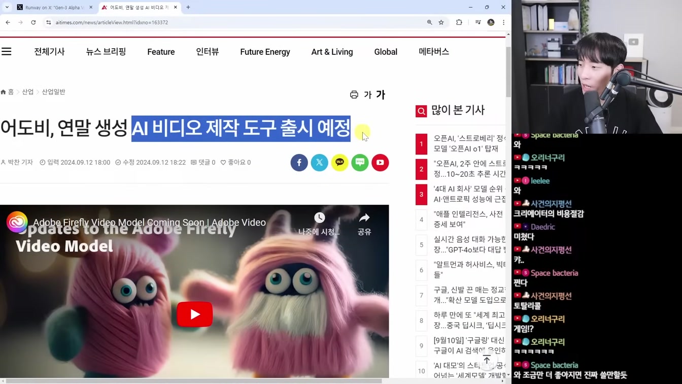The image size is (682, 384).
Task: Open the Art & Living menu
Action: pyautogui.click(x=332, y=52)
